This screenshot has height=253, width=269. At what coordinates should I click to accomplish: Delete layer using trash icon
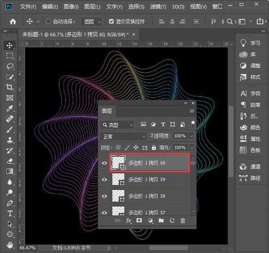182,221
